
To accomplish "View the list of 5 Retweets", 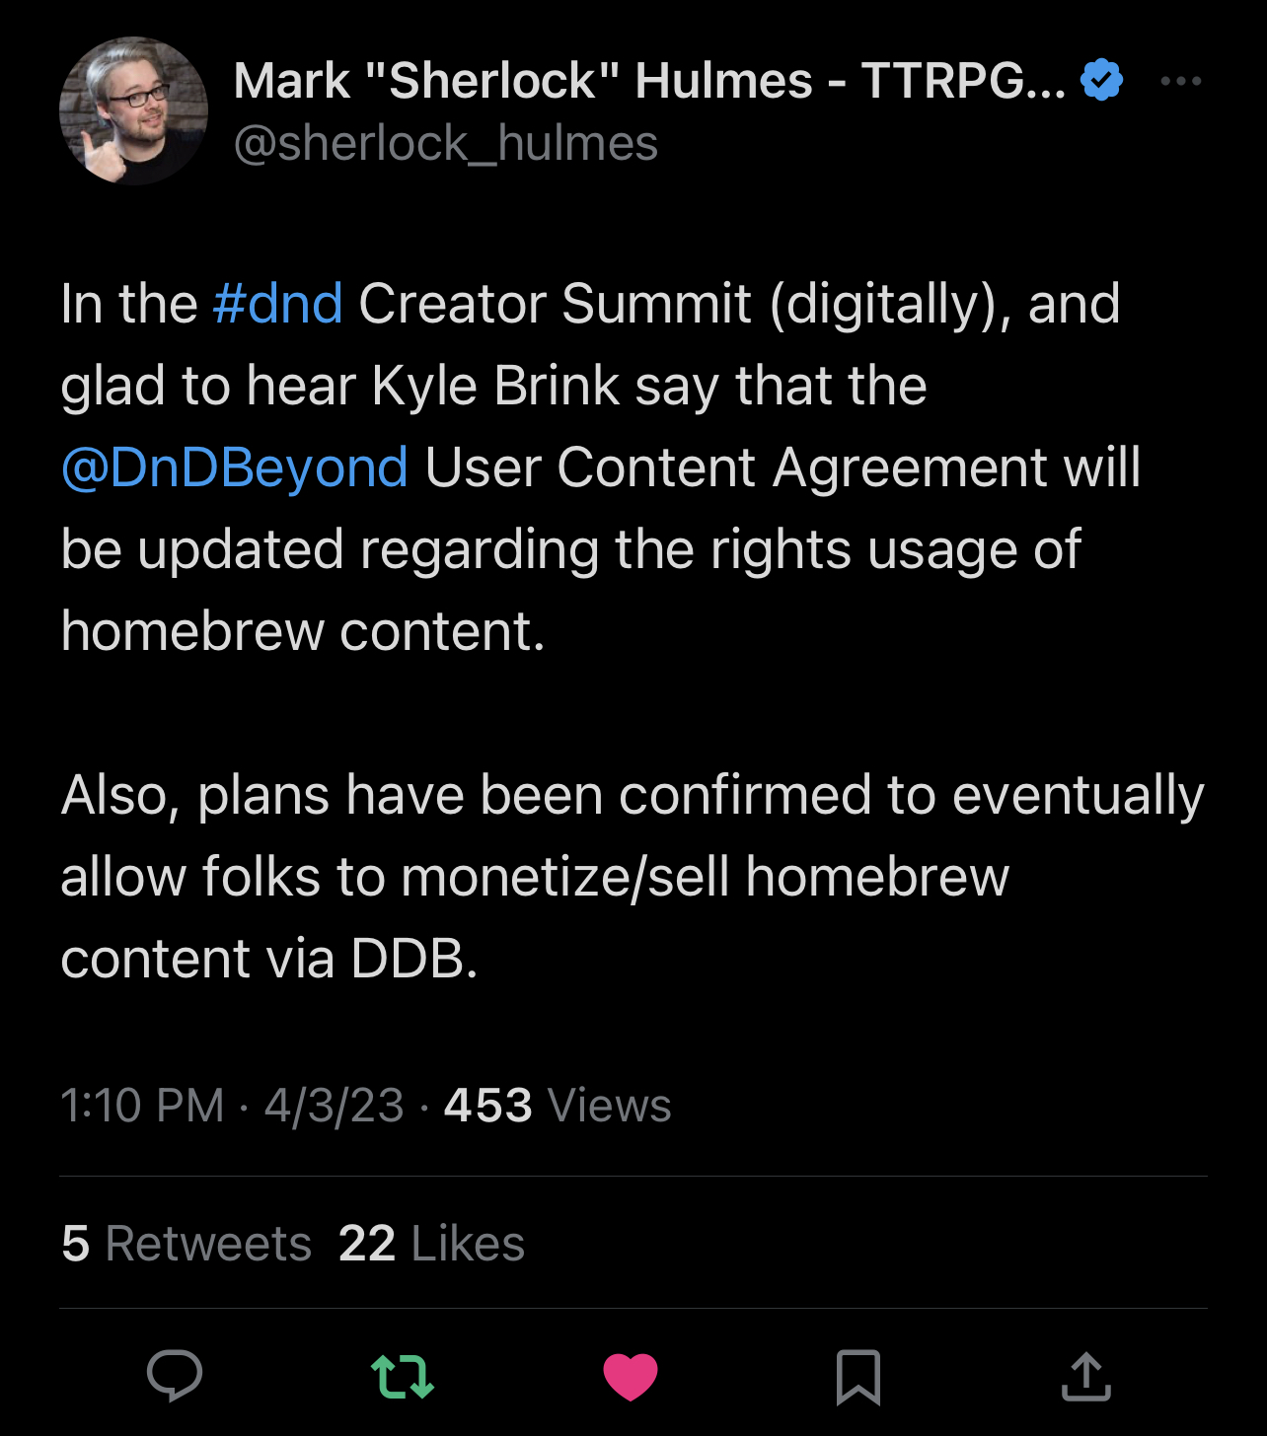I will pos(186,1243).
